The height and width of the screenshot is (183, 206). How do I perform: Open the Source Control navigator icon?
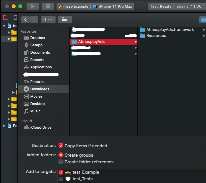pyautogui.click(x=16, y=17)
